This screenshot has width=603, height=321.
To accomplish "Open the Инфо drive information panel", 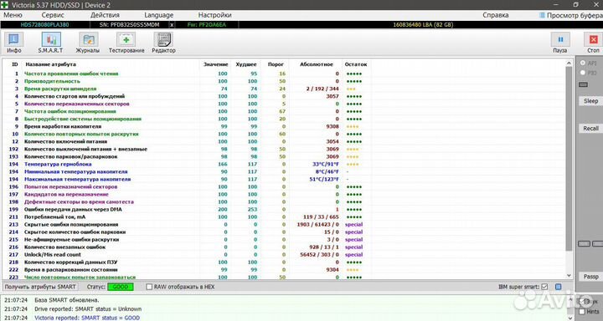I will click(14, 43).
